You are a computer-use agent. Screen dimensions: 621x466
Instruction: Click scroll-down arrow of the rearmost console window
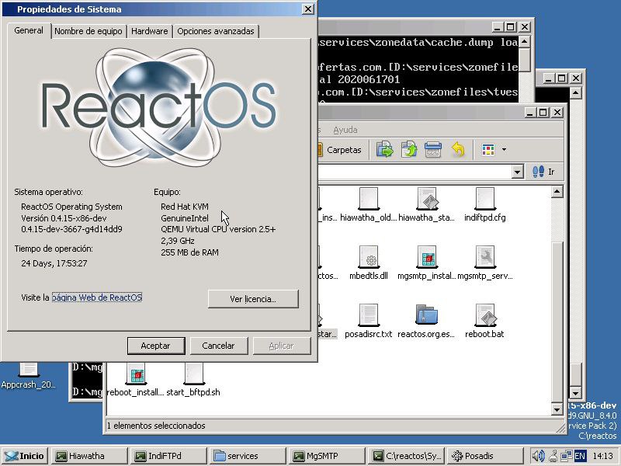pyautogui.click(x=575, y=394)
